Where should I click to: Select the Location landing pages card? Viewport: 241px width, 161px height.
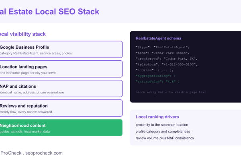61,69
